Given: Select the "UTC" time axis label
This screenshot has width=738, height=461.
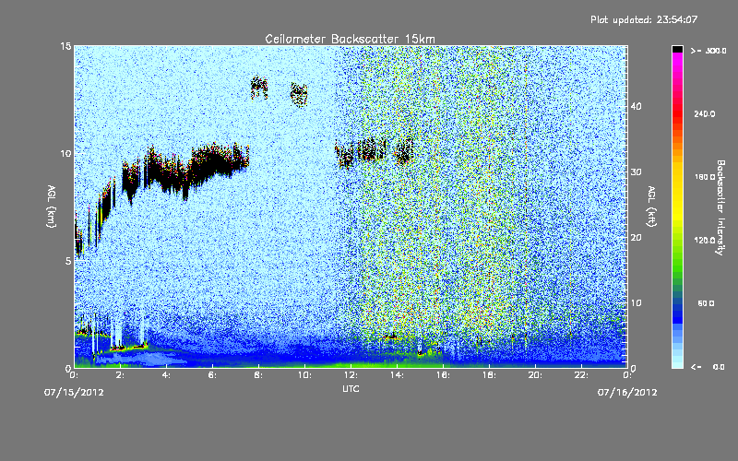Looking at the screenshot, I should (351, 388).
